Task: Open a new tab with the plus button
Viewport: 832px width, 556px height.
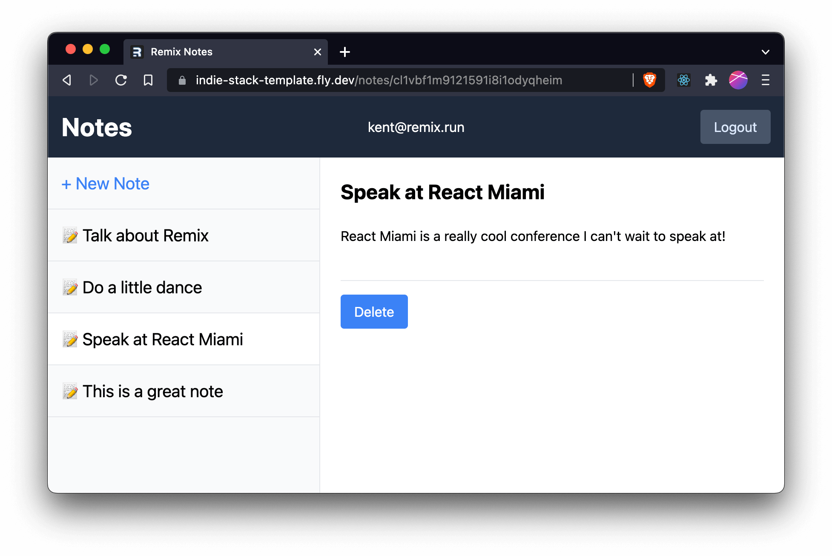Action: pos(345,52)
